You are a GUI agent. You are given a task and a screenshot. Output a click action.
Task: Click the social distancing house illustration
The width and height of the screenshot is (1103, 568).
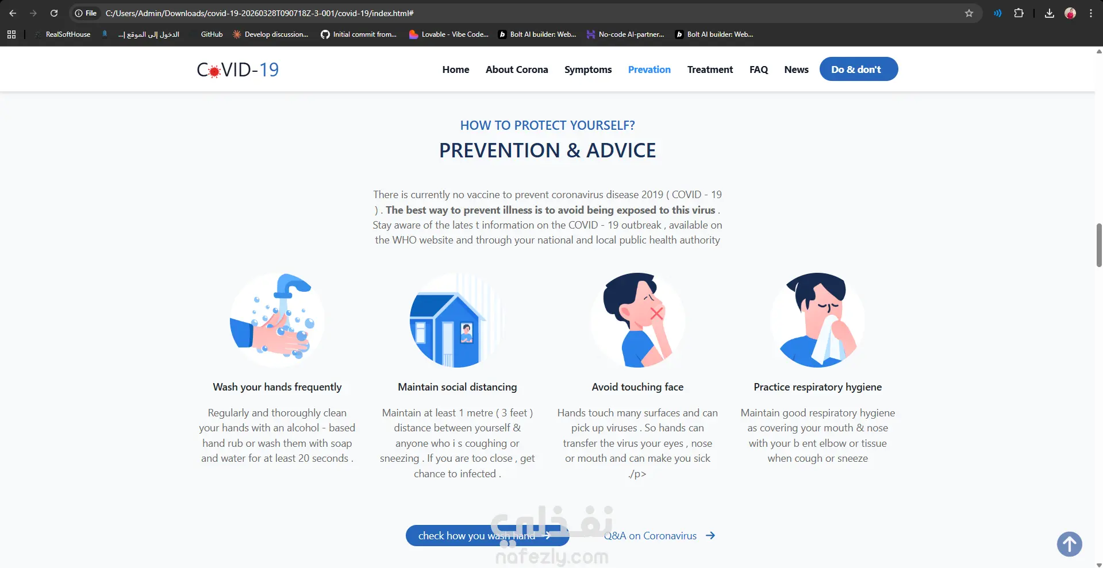[x=457, y=320]
